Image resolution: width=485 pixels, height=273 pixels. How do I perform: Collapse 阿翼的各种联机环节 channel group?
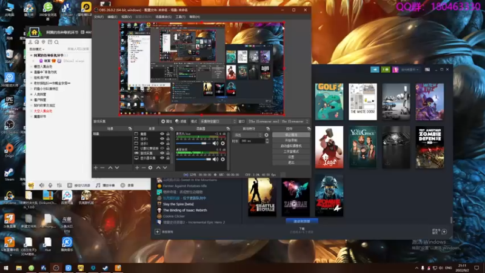(x=32, y=55)
